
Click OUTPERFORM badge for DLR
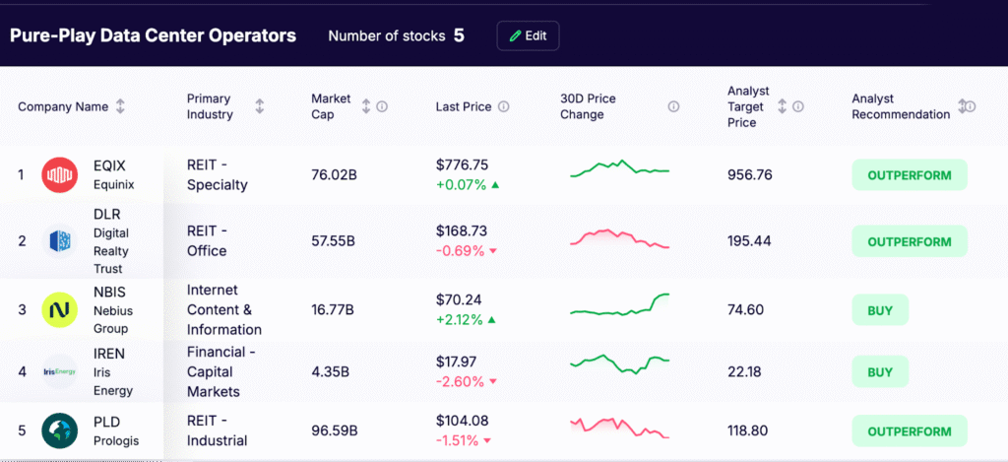click(x=909, y=242)
